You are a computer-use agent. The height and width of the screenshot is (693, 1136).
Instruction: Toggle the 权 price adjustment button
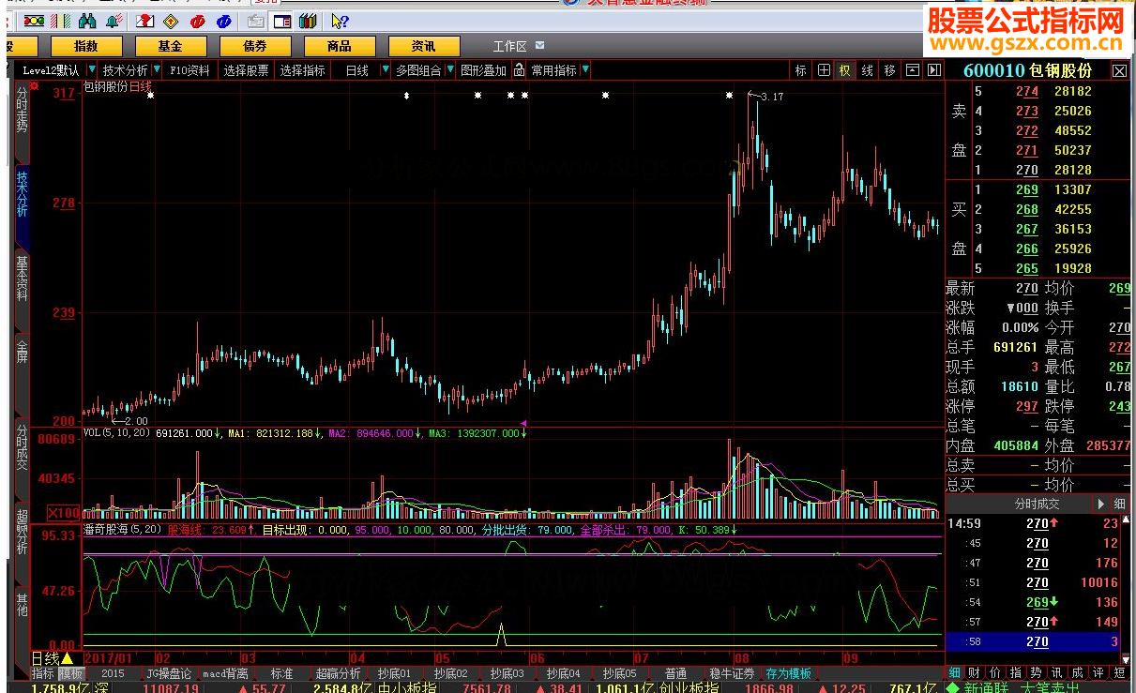845,70
